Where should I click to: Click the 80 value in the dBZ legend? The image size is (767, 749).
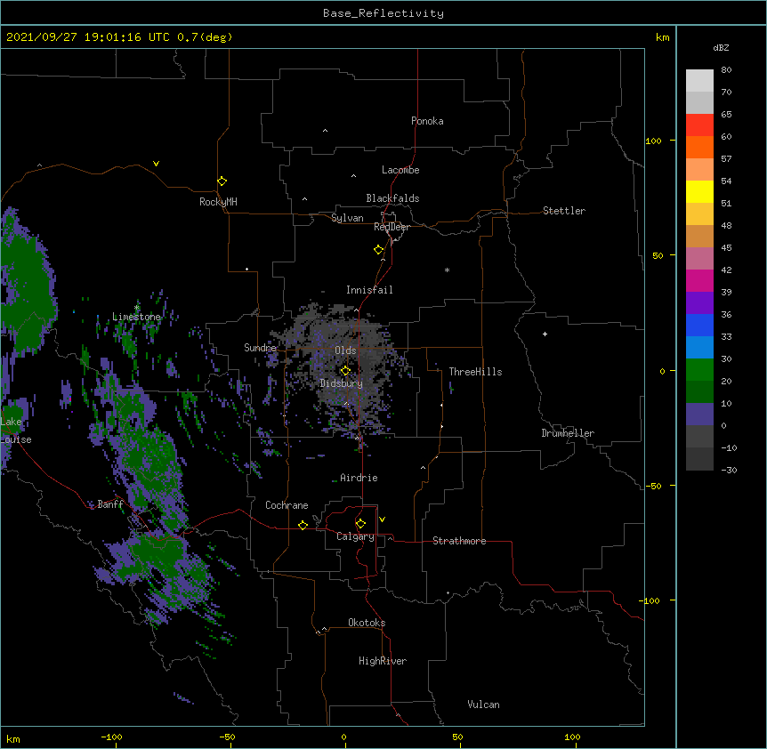click(726, 70)
